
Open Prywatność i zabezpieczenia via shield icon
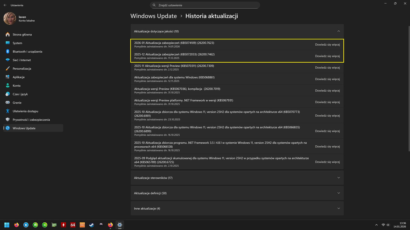pyautogui.click(x=8, y=119)
